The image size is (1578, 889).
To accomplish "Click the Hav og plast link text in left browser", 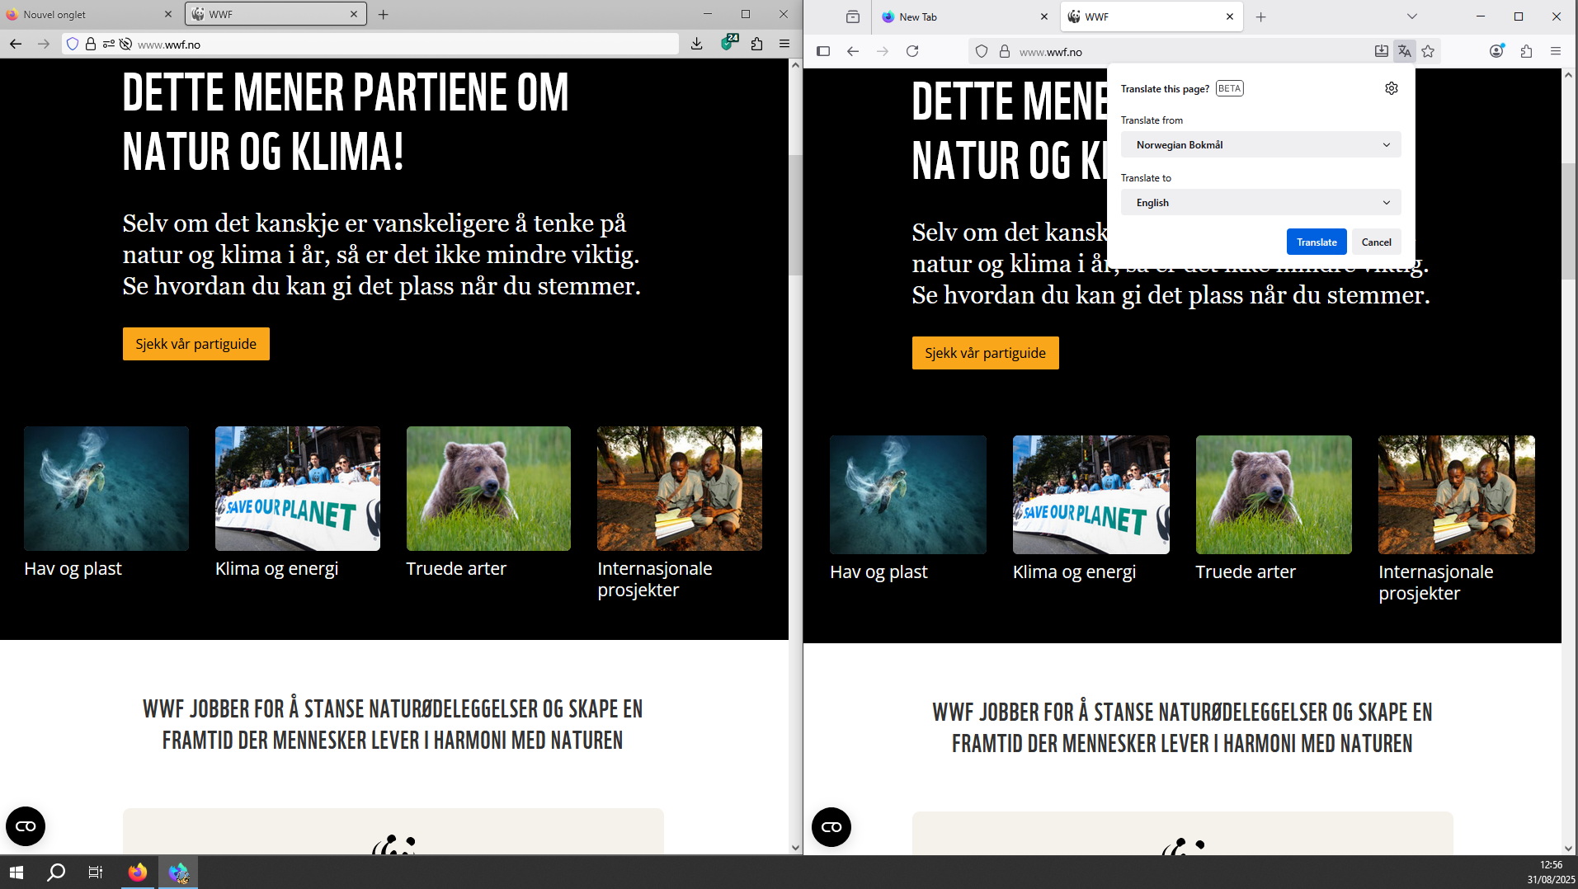I will click(x=73, y=569).
